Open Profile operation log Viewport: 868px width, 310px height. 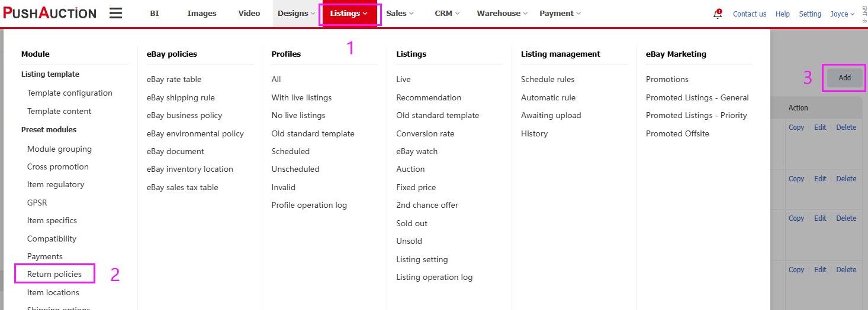pyautogui.click(x=309, y=205)
